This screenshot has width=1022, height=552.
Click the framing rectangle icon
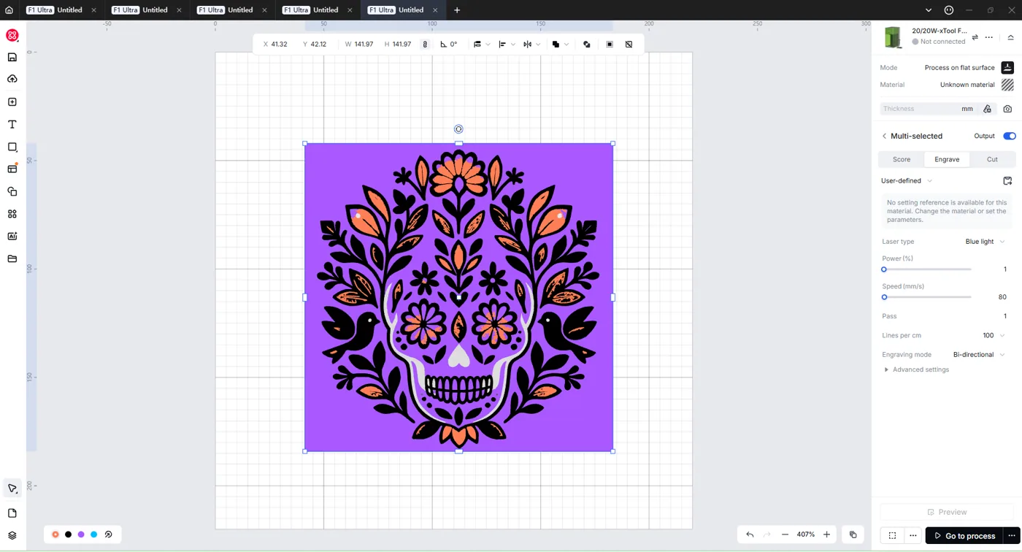click(x=892, y=536)
